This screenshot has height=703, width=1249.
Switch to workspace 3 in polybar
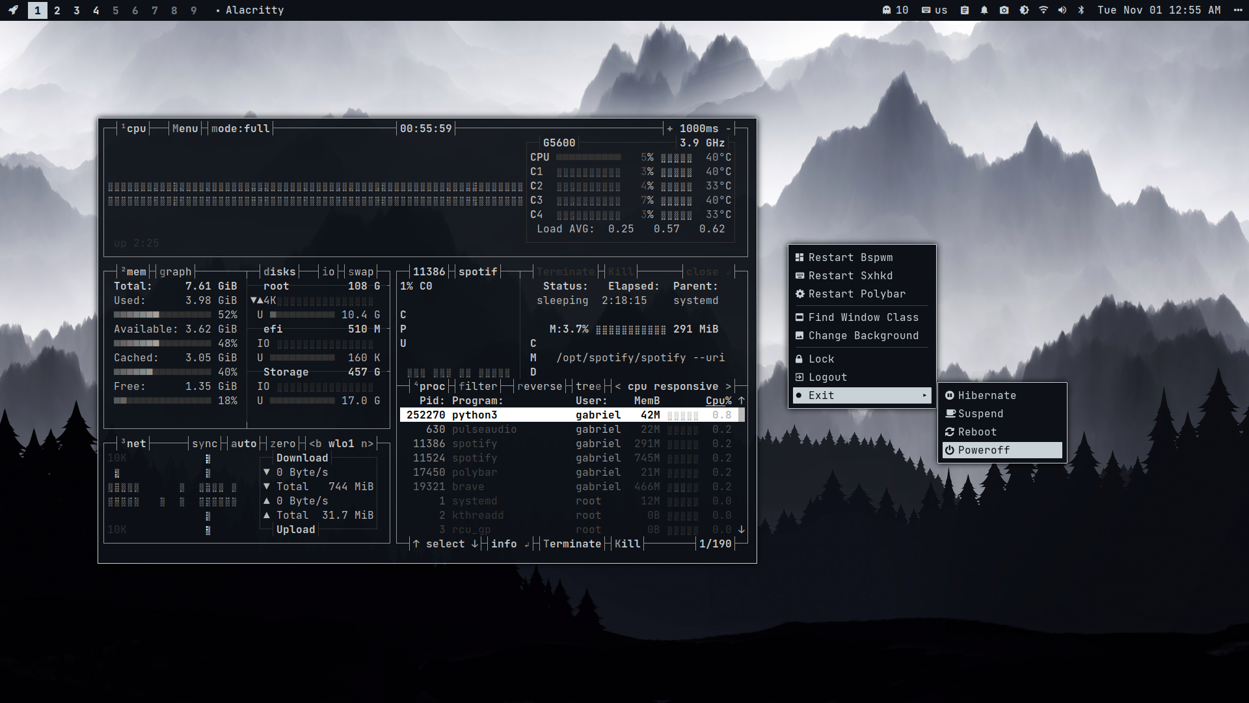(77, 10)
